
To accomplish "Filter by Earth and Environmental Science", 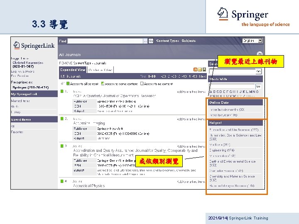I will pos(233,163).
